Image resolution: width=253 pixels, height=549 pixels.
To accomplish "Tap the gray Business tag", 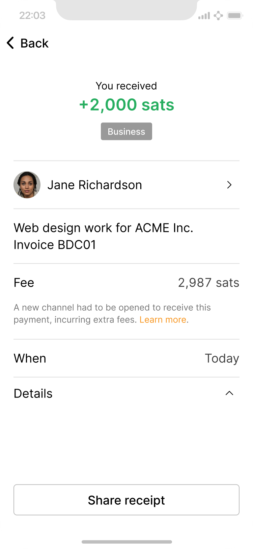I will coord(126,132).
